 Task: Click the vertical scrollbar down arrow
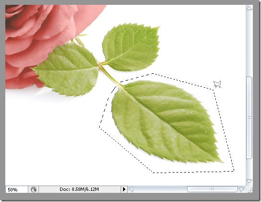(249, 181)
